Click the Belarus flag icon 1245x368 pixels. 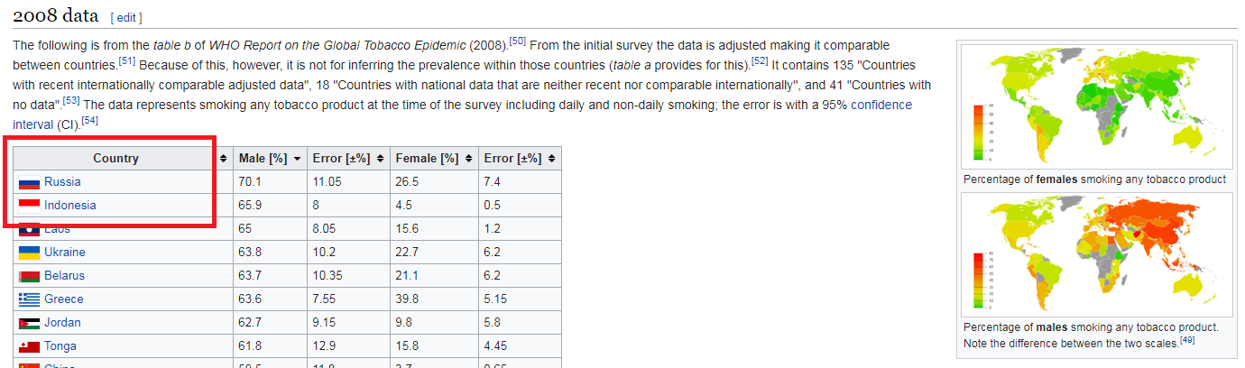click(29, 276)
